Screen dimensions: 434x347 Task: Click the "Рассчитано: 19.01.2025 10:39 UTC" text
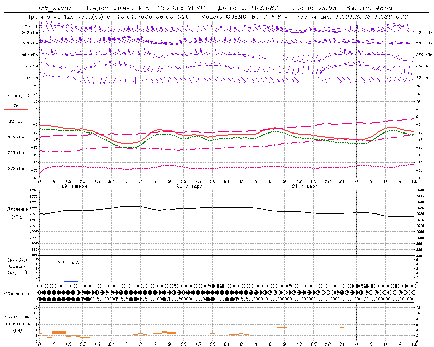(x=352, y=17)
